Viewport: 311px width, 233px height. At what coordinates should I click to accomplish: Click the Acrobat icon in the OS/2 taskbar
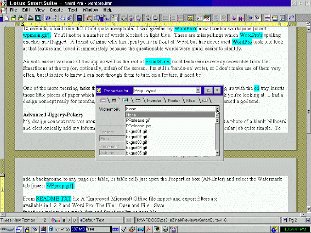coord(148,229)
